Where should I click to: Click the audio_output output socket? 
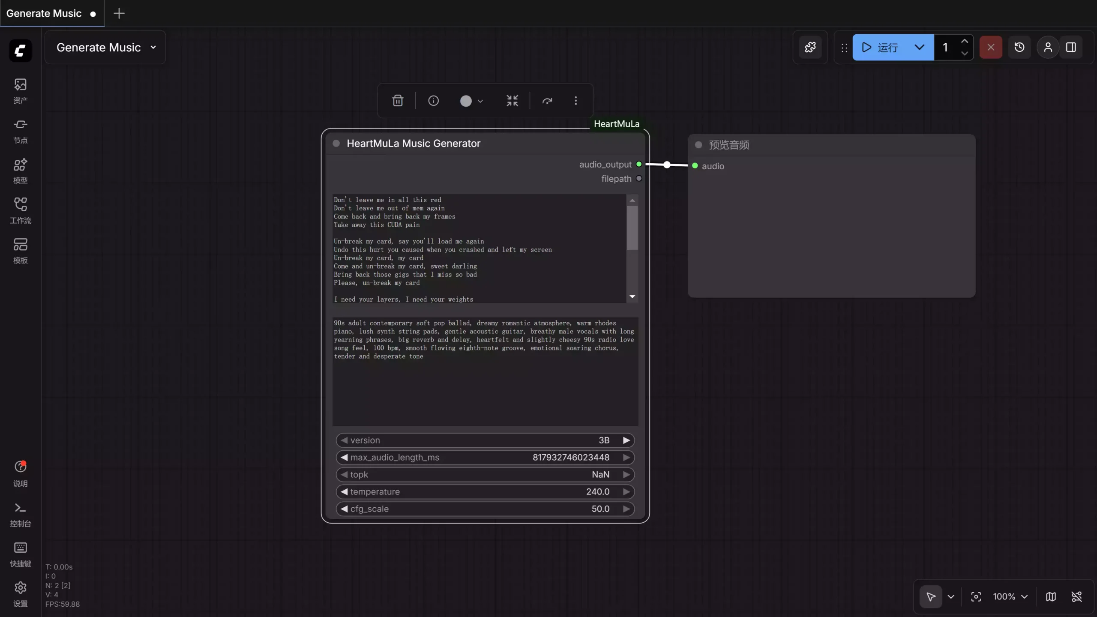click(x=639, y=164)
